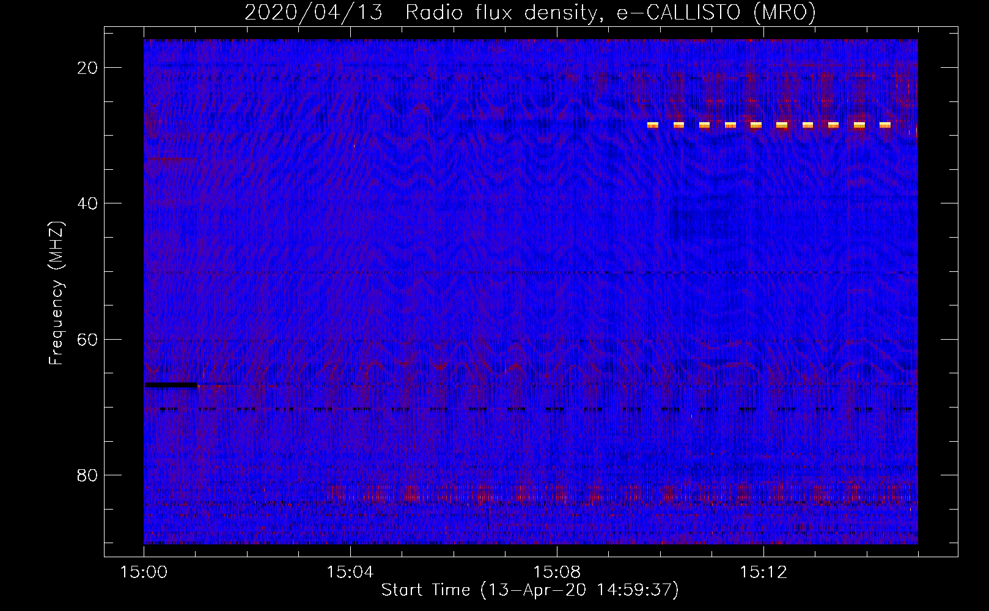Click the plot title '2020/04/13 Radio flux density'

click(x=421, y=12)
